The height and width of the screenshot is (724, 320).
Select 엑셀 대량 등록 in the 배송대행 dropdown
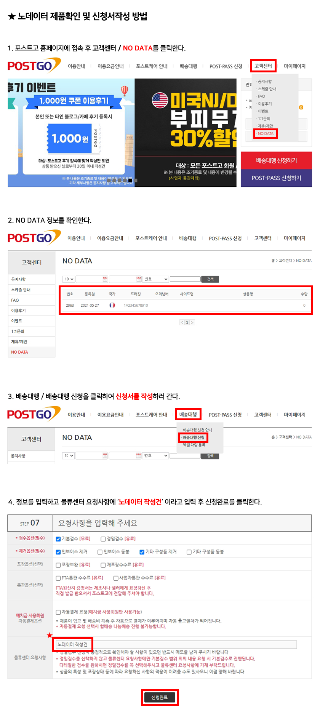(x=194, y=445)
